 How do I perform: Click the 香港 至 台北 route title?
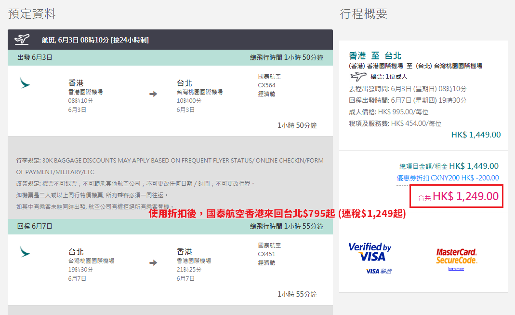(375, 55)
